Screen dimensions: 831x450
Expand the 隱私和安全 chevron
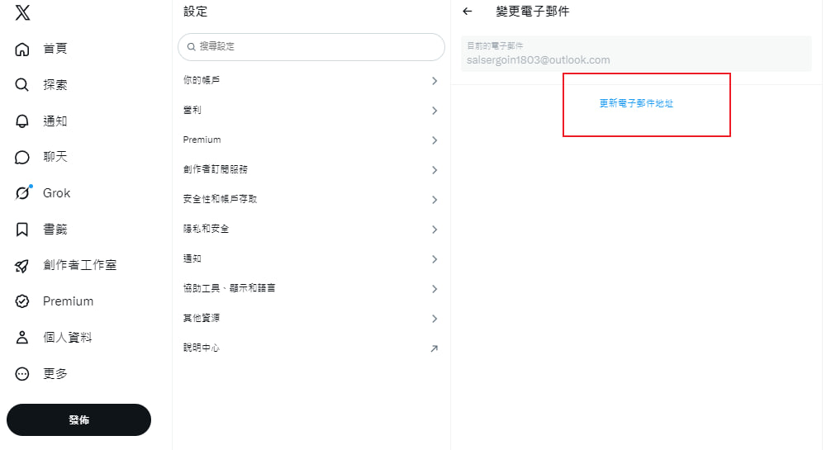coord(434,230)
